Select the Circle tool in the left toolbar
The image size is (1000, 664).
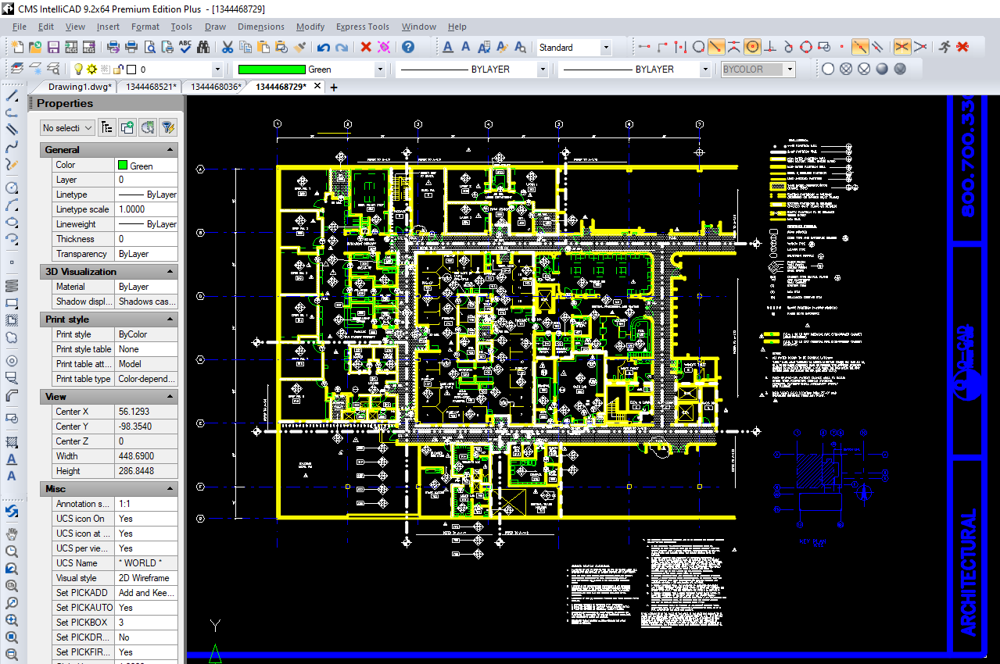[x=12, y=187]
